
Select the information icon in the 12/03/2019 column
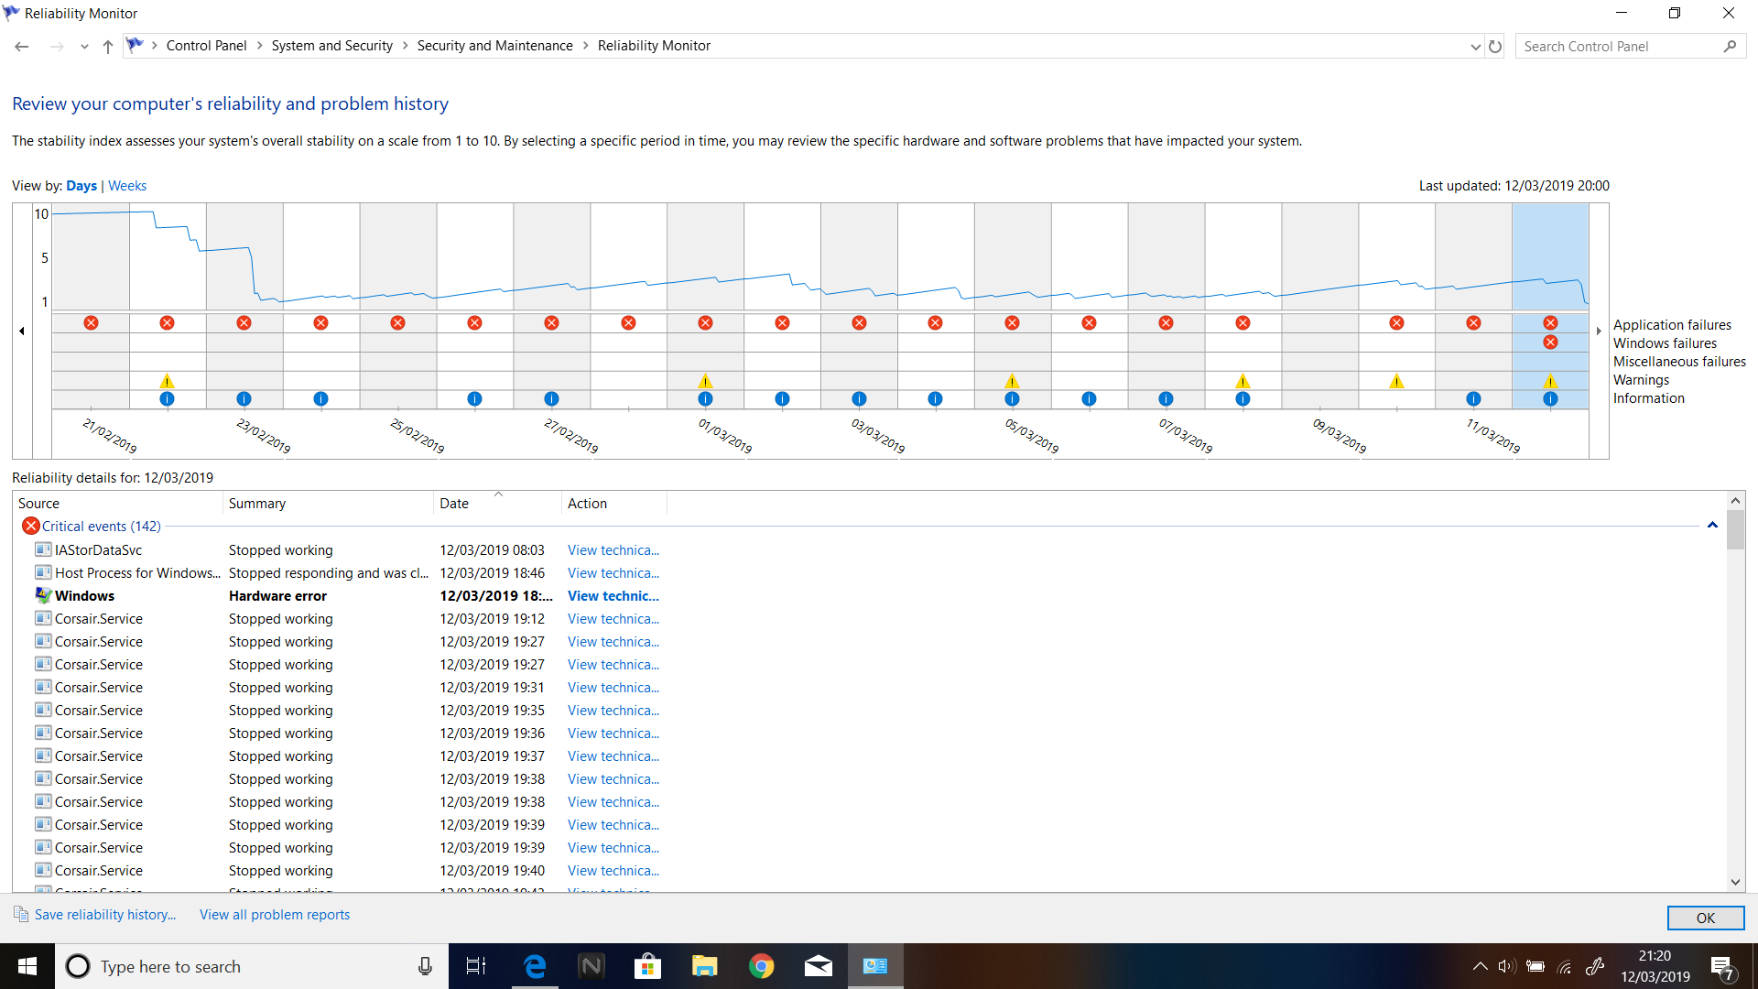pos(1550,399)
